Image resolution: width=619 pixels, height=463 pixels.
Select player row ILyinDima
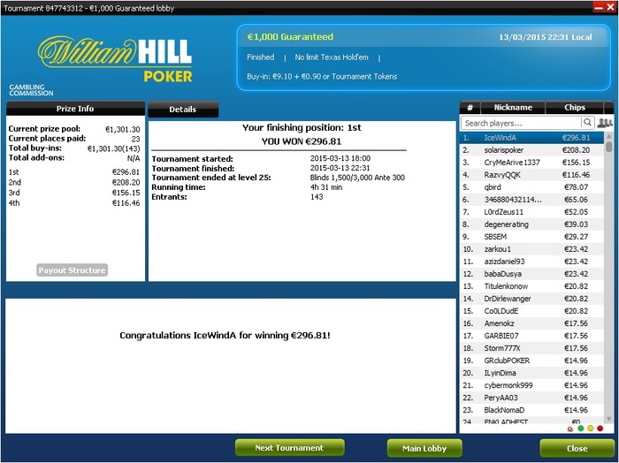531,373
